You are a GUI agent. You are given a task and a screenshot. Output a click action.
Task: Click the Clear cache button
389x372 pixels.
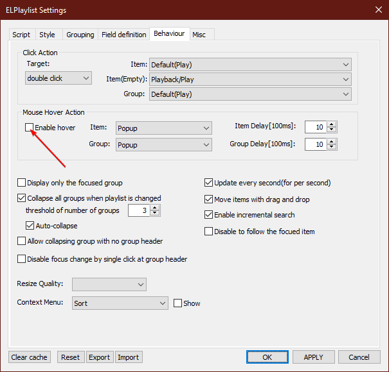coord(30,357)
